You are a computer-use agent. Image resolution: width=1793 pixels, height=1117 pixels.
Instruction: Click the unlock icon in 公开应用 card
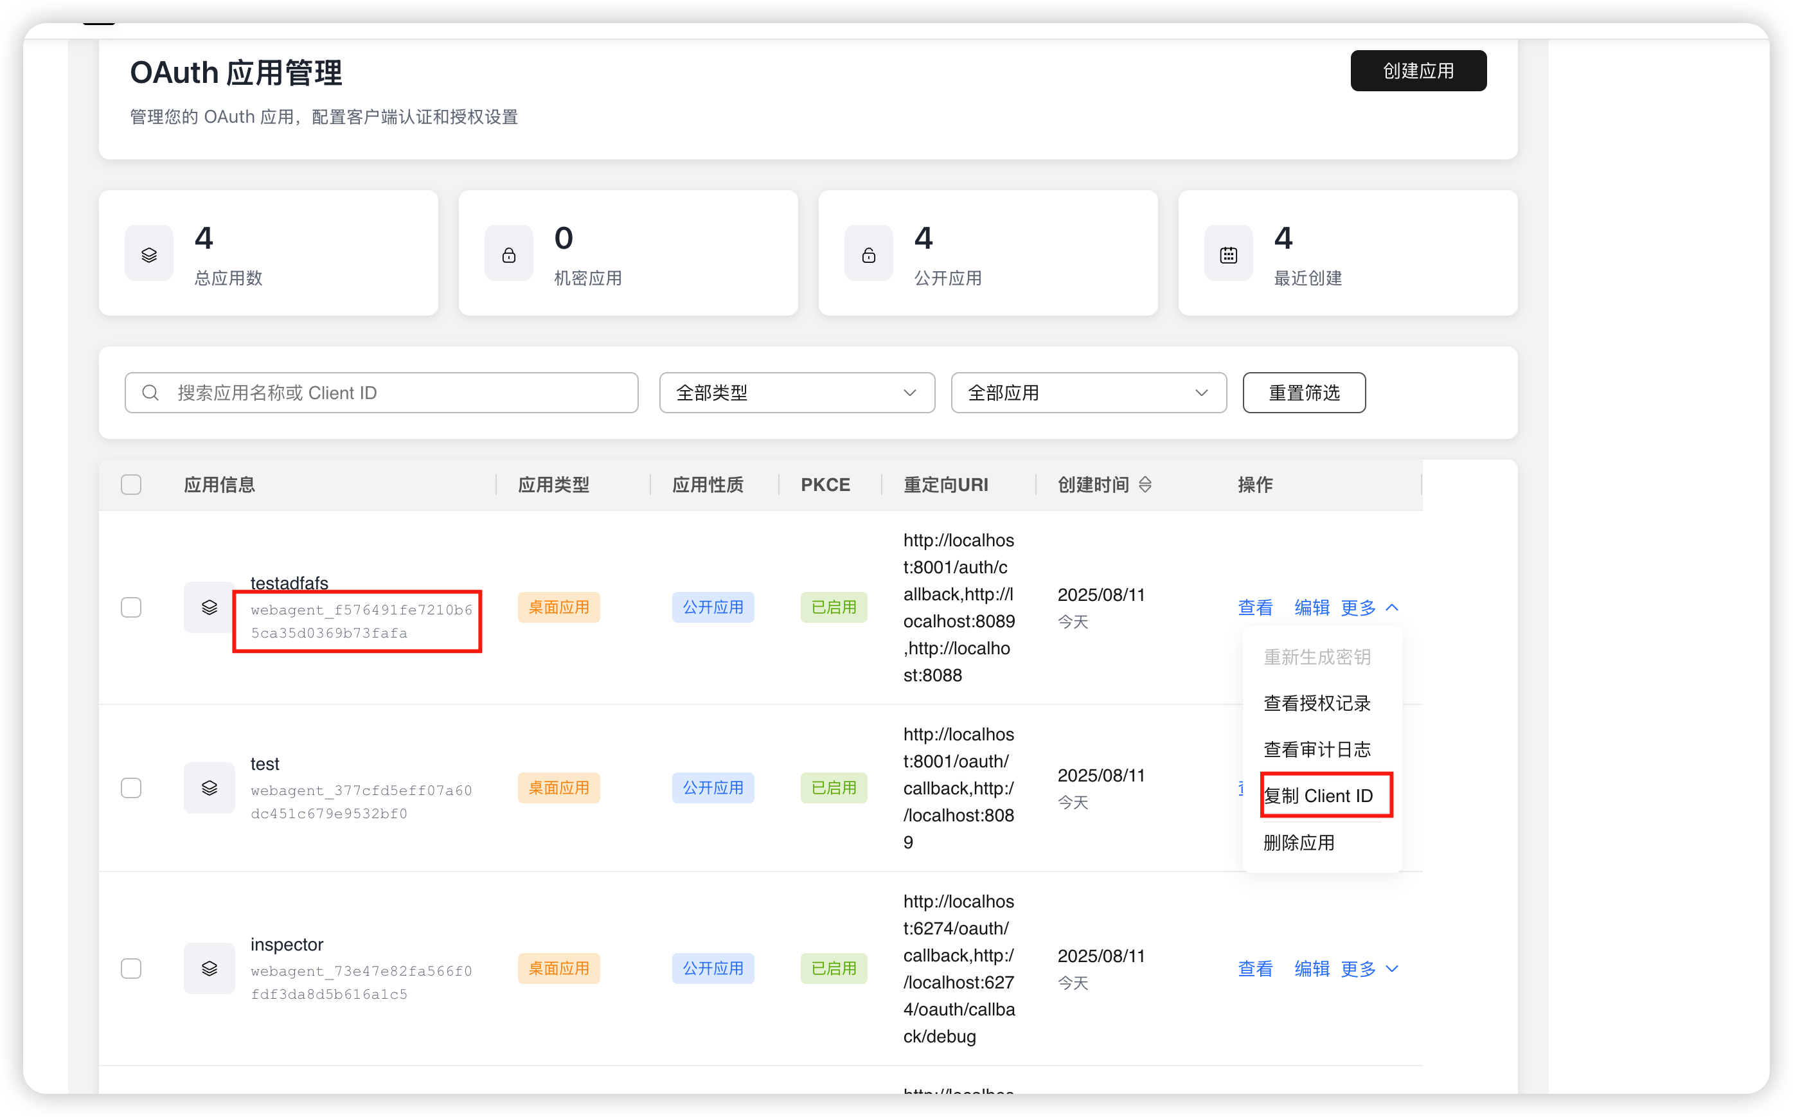[x=868, y=255]
